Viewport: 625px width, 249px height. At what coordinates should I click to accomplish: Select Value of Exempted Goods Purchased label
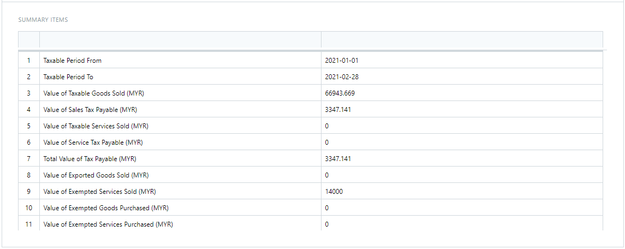click(106, 208)
